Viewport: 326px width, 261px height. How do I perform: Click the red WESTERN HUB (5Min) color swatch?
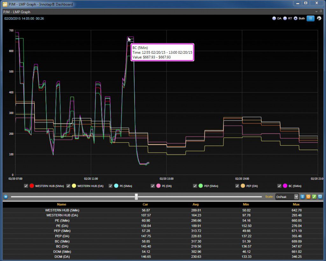32,186
